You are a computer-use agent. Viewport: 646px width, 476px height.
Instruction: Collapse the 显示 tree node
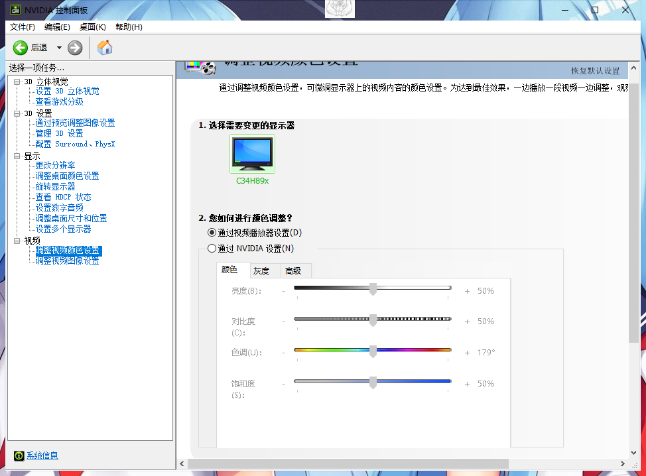pyautogui.click(x=17, y=156)
